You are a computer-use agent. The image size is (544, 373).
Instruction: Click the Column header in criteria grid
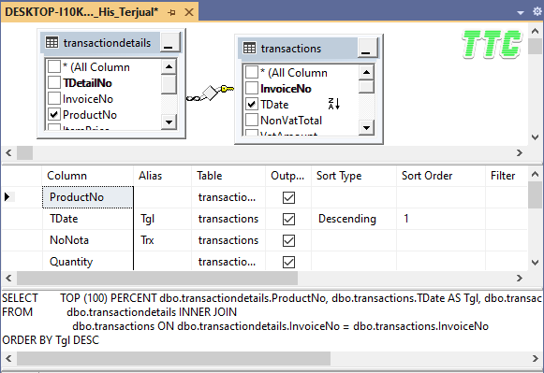[x=88, y=176]
